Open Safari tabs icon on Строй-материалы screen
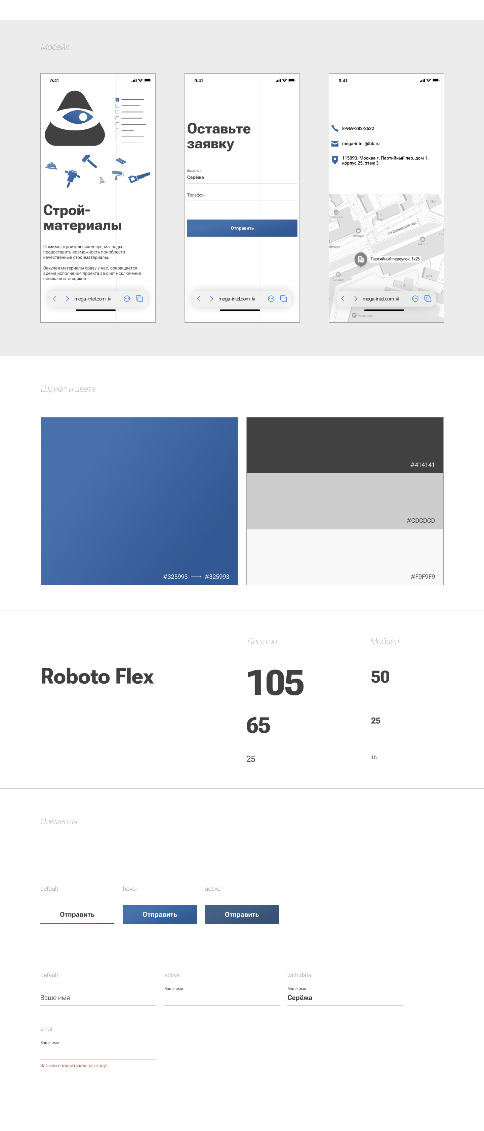Screen dimensions: 484x1131 click(x=139, y=298)
